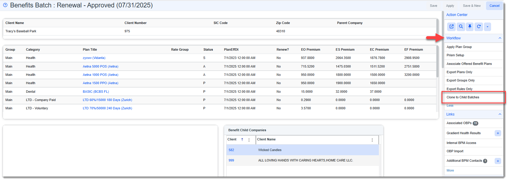Open child company client 582
Screen dimensions: 508x181
[231, 150]
